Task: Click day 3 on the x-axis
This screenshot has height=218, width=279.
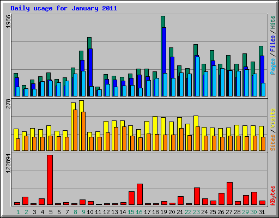Action: 34,212
